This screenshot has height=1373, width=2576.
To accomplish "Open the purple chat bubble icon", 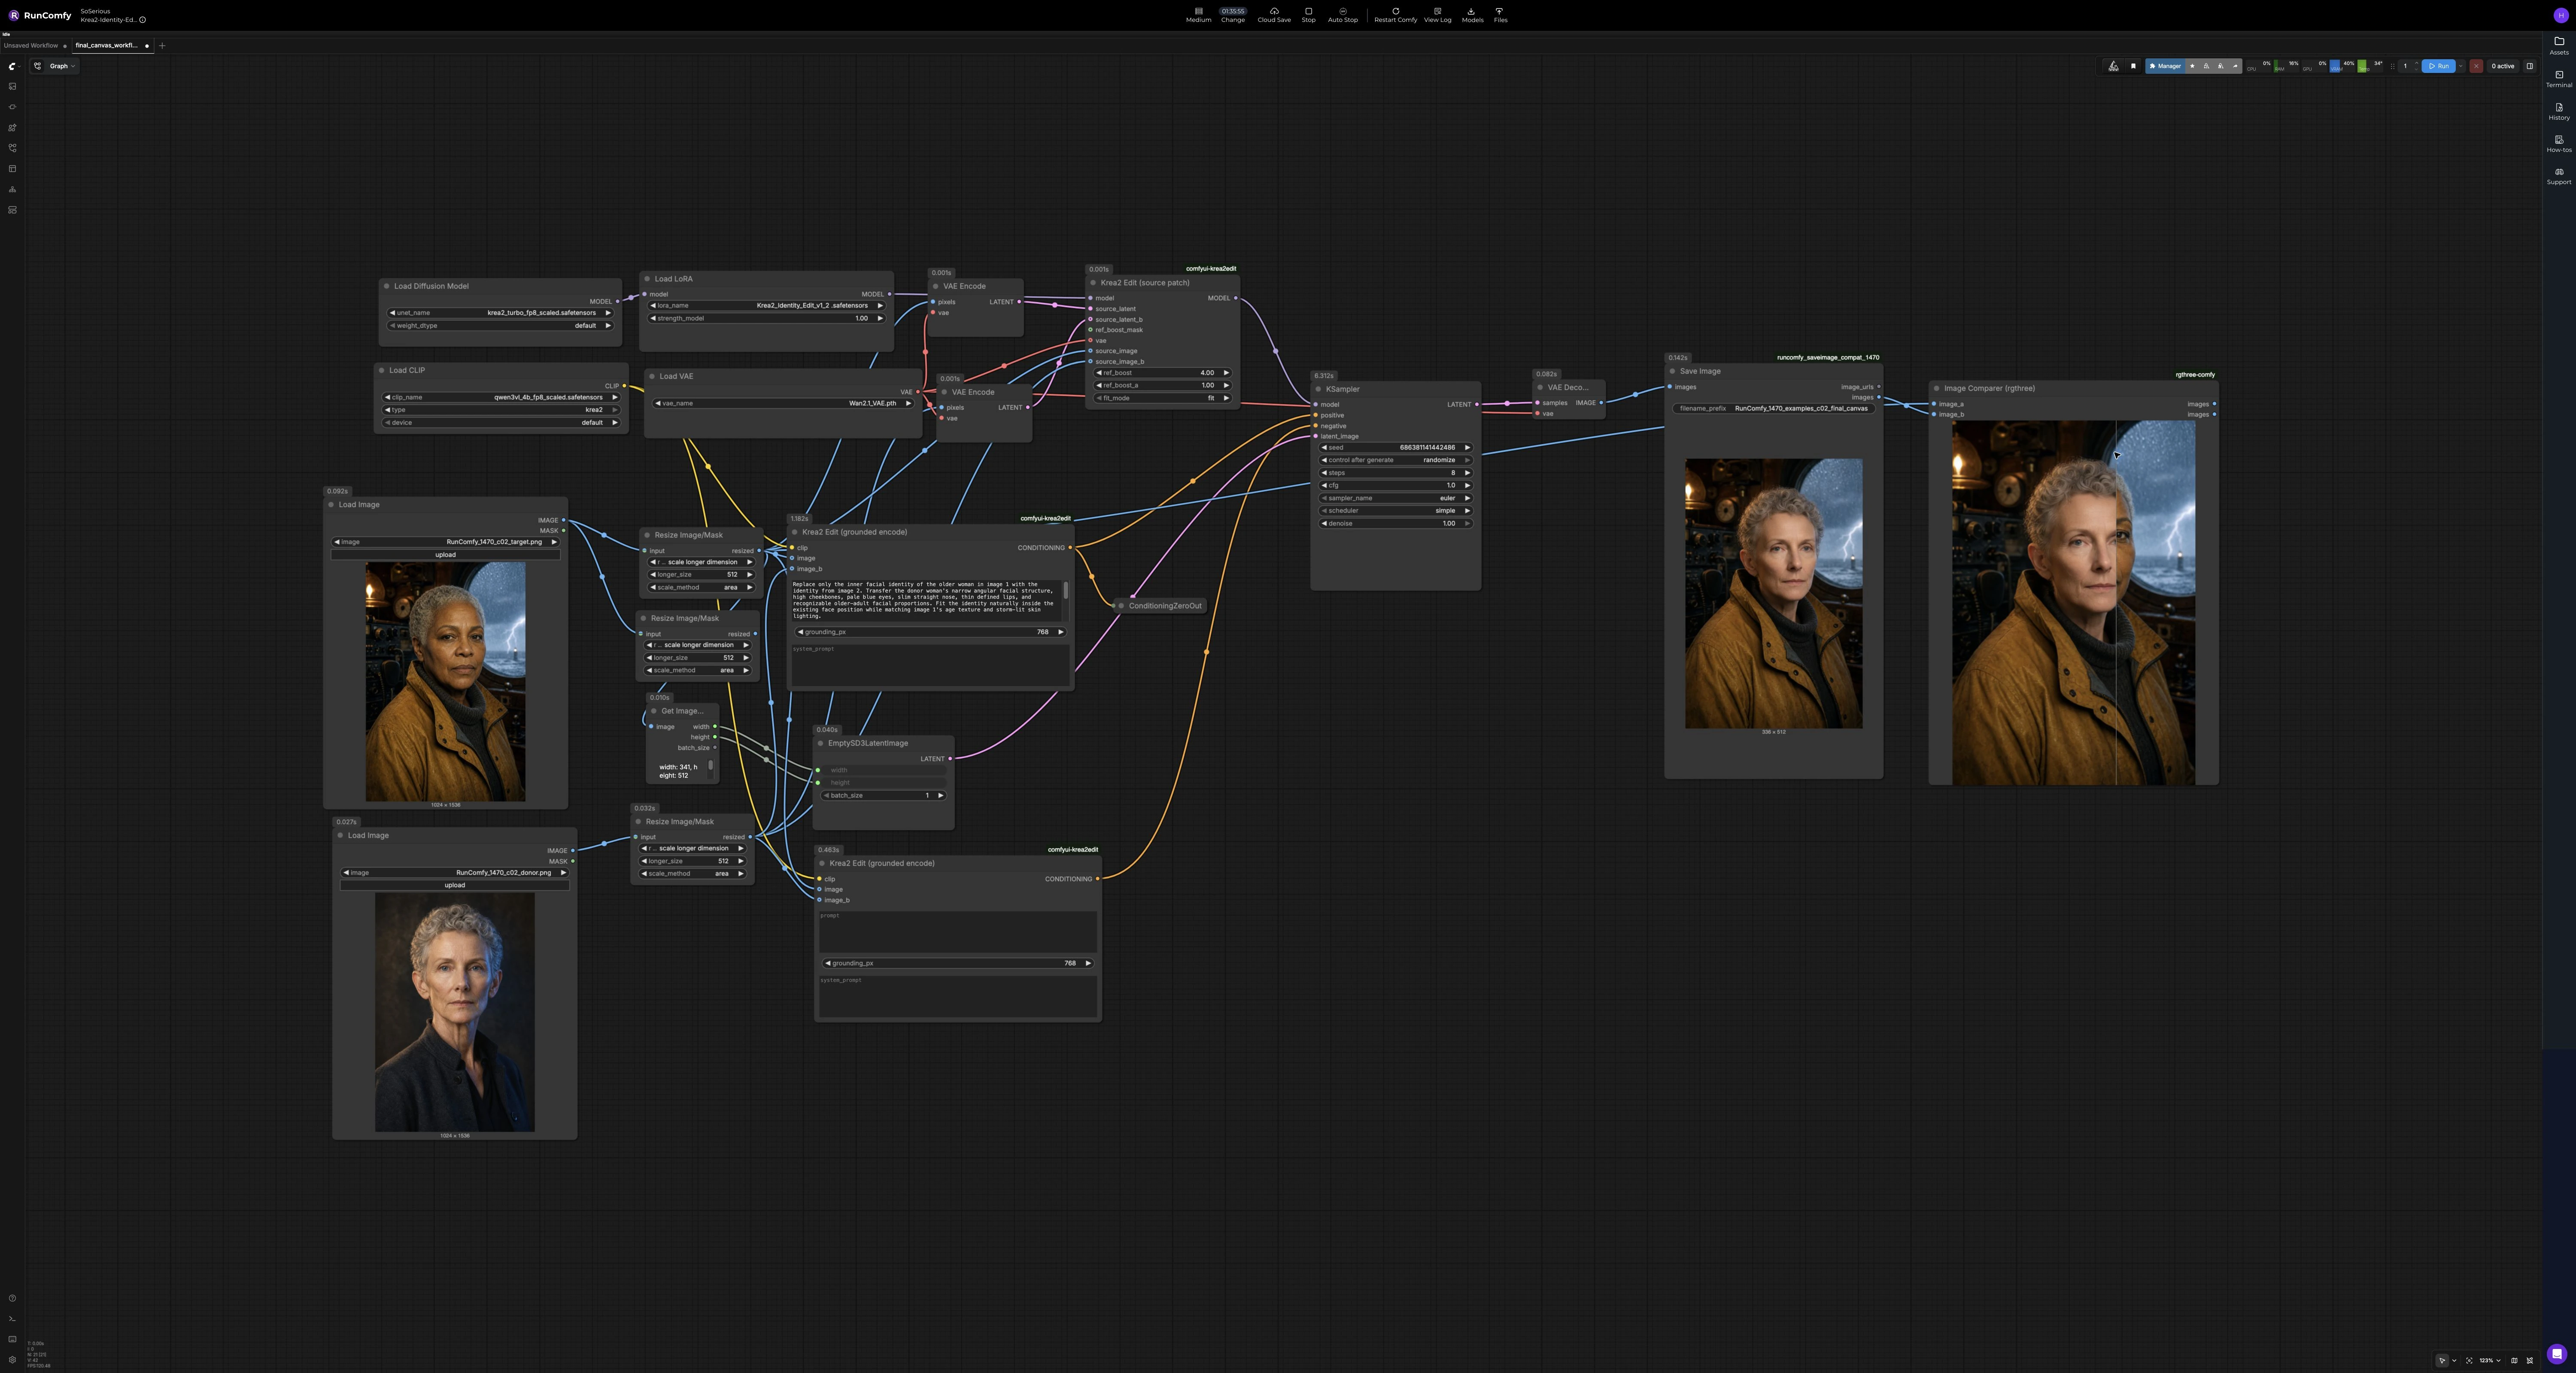I will tap(2557, 1354).
